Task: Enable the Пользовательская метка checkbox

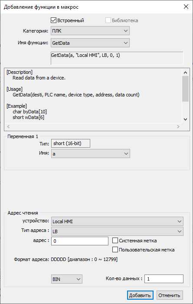Action: coord(115,250)
